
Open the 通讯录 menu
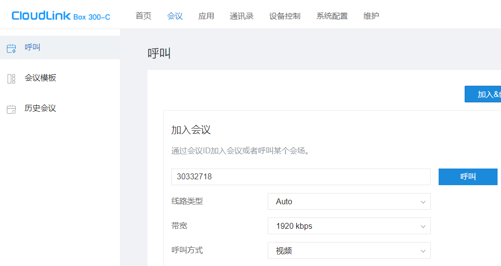242,16
